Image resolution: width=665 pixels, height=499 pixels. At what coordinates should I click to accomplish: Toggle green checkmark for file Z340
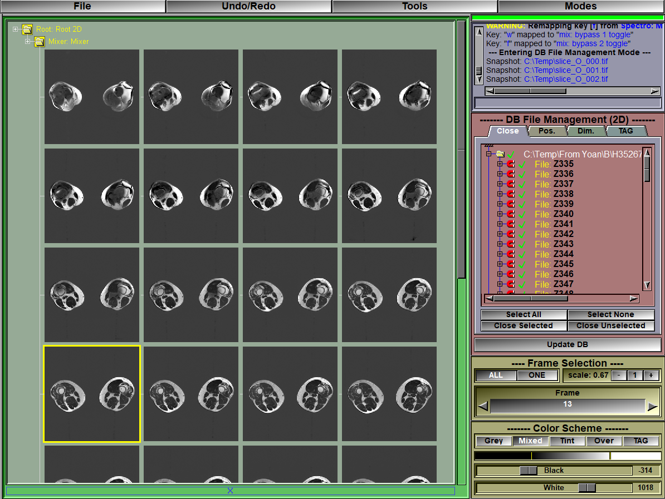point(522,214)
